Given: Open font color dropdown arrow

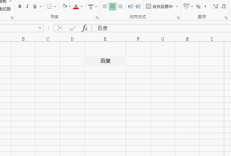Looking at the screenshot, I should pyautogui.click(x=81, y=6).
